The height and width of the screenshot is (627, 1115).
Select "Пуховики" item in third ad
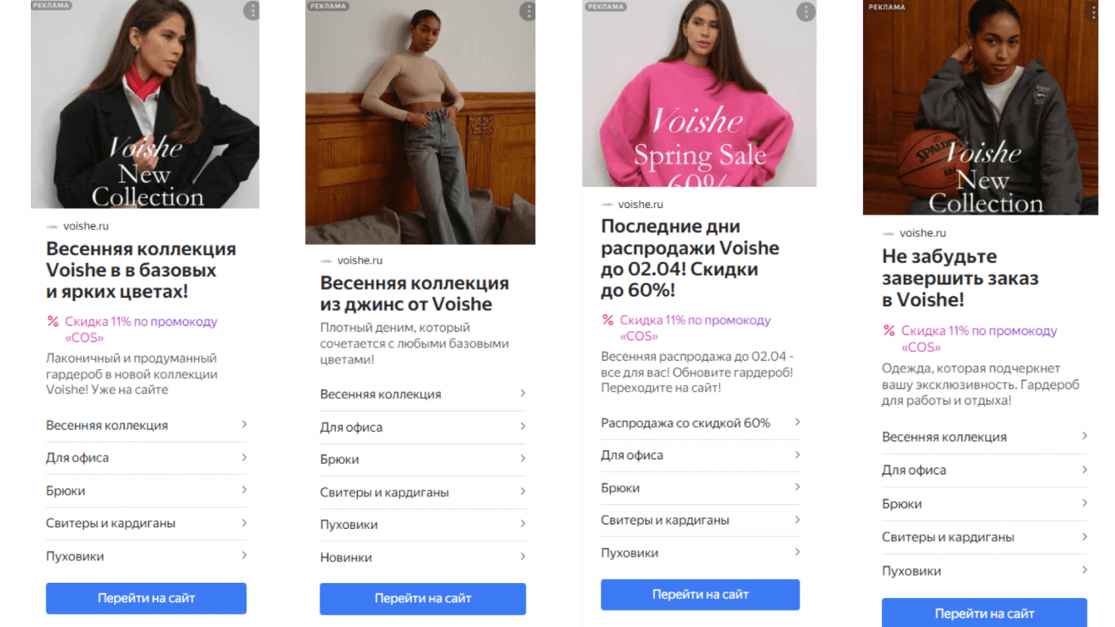pyautogui.click(x=701, y=553)
